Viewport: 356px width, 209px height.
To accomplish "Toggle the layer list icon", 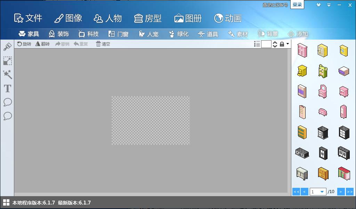I will tap(257, 44).
